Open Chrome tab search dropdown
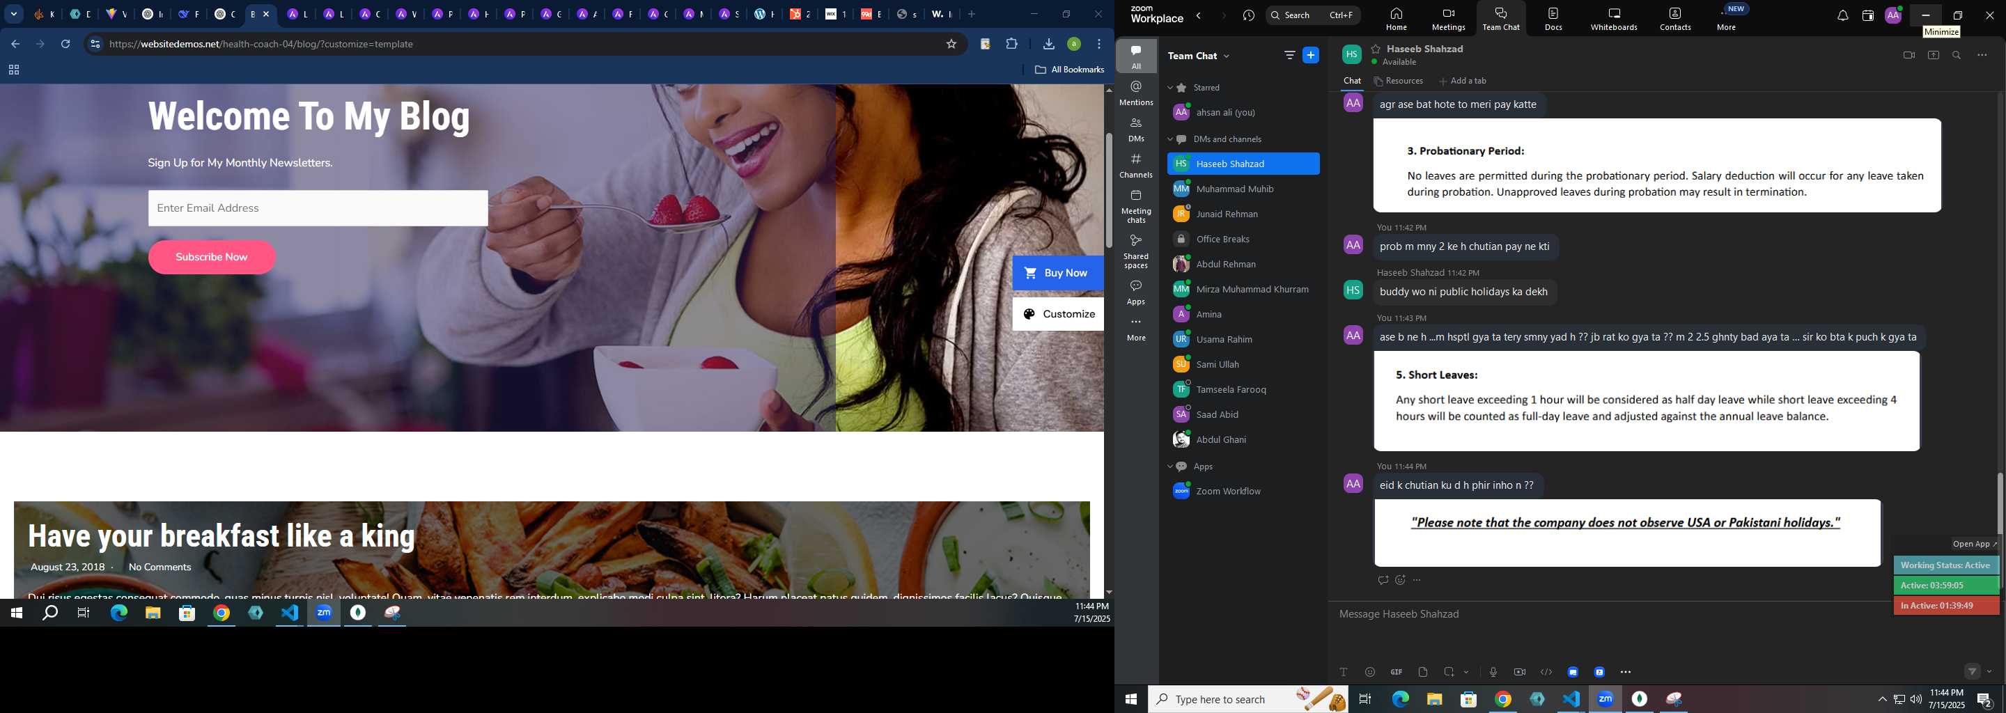 [14, 14]
